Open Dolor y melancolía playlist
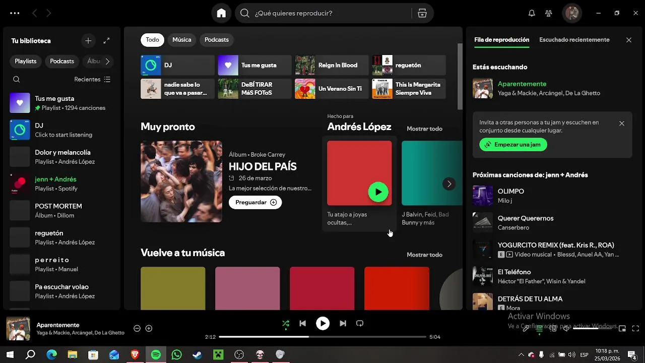The image size is (645, 363). 61,157
